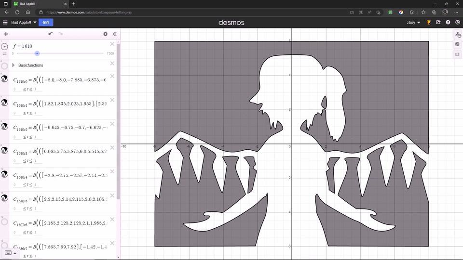Open browser tab actions menu

(6, 4)
